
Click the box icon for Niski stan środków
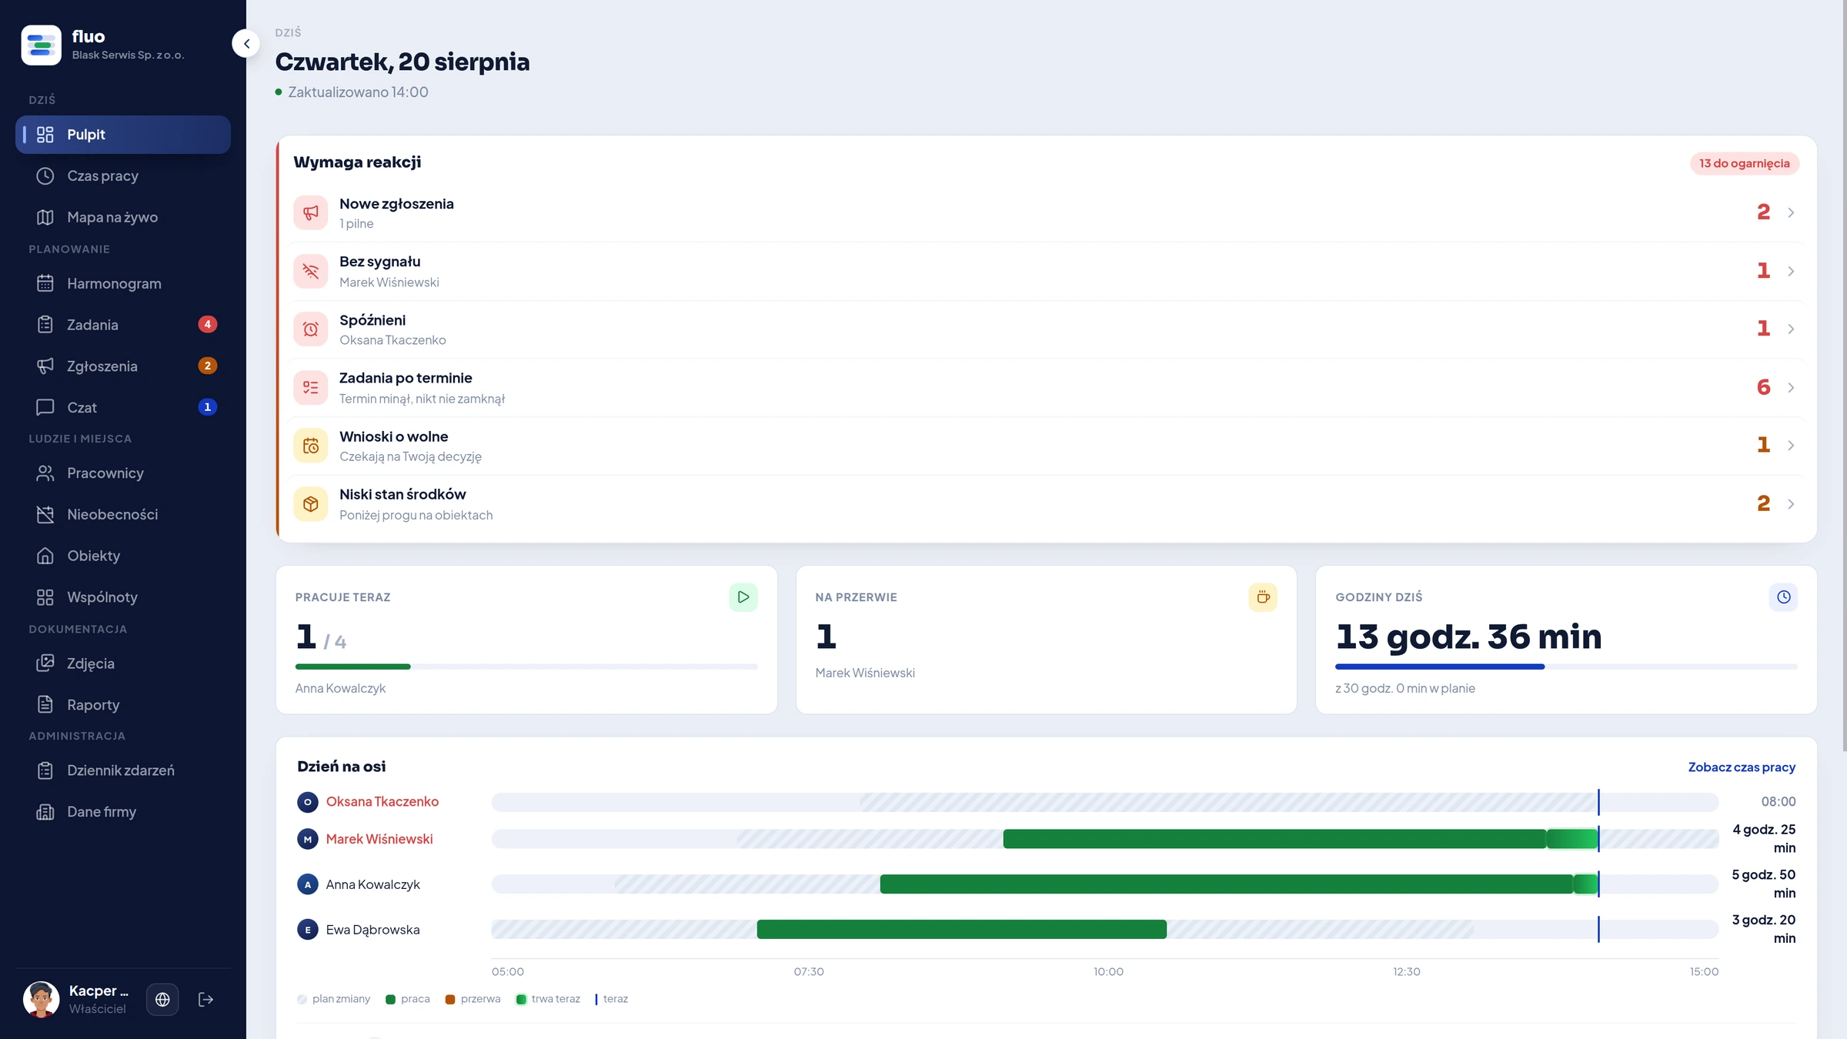(x=311, y=504)
